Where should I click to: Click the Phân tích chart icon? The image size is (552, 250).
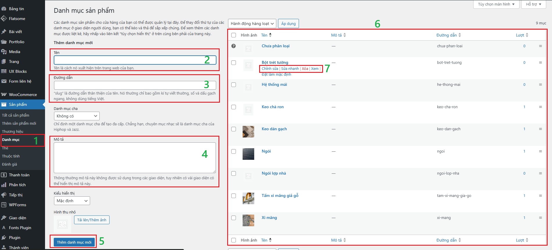coord(4,185)
